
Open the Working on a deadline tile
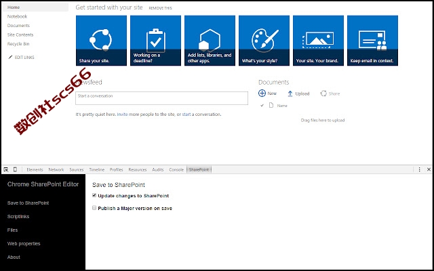pos(155,41)
